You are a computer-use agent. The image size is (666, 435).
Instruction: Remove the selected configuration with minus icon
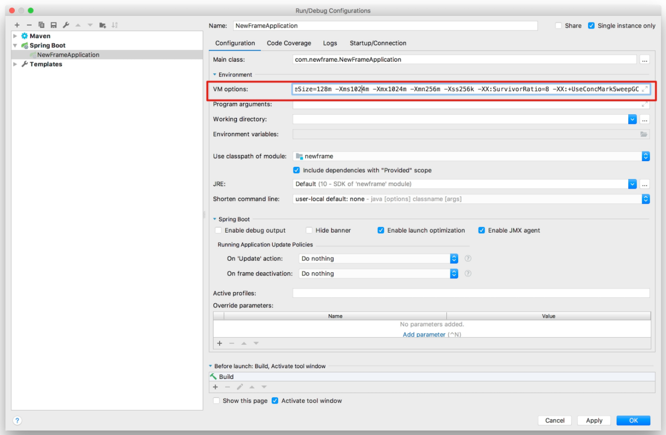(x=29, y=25)
